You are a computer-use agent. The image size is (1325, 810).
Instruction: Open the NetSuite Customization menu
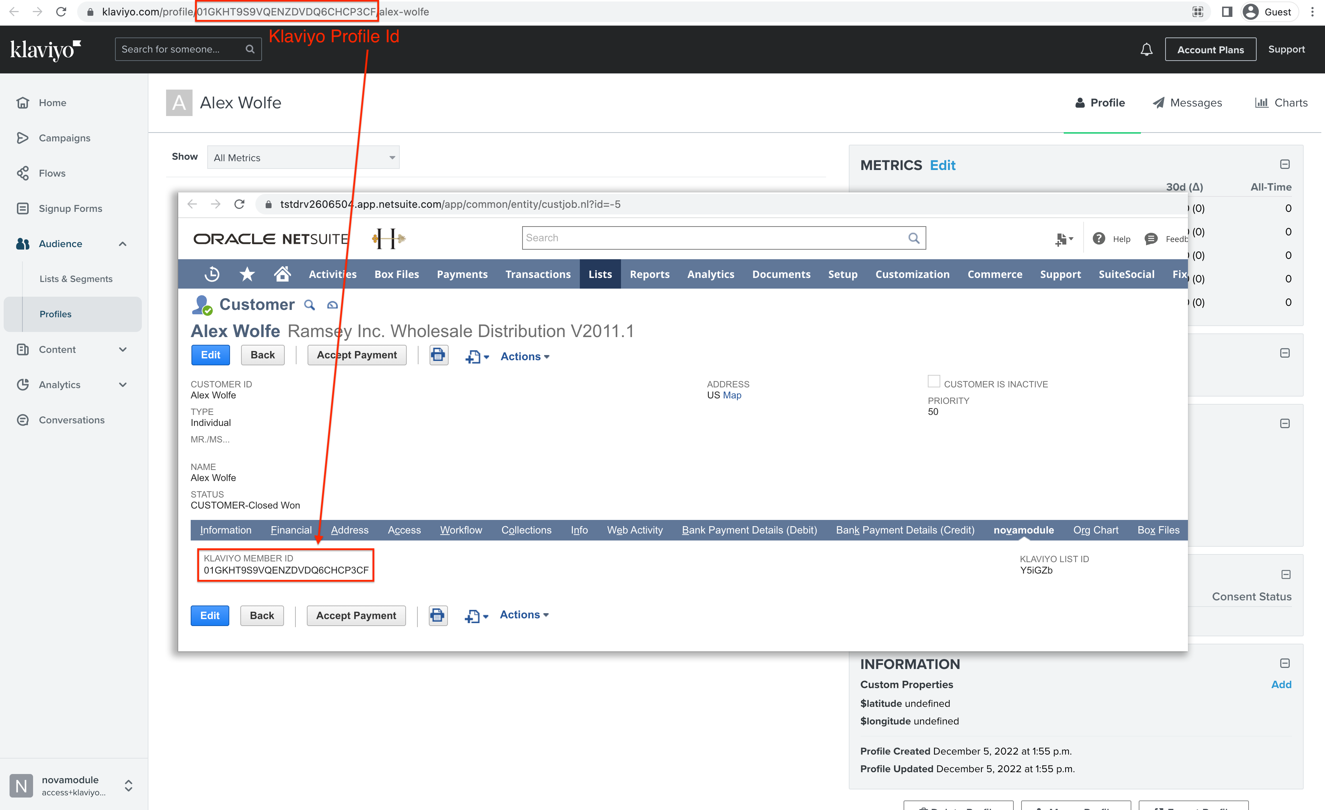point(912,274)
